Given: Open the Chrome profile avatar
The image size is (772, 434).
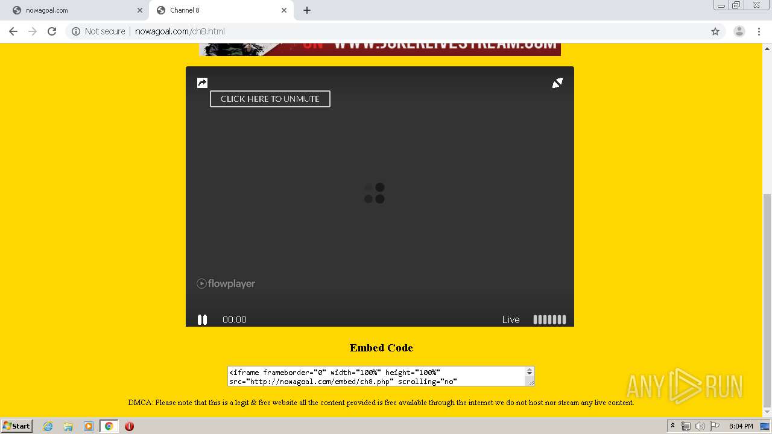Looking at the screenshot, I should [739, 31].
